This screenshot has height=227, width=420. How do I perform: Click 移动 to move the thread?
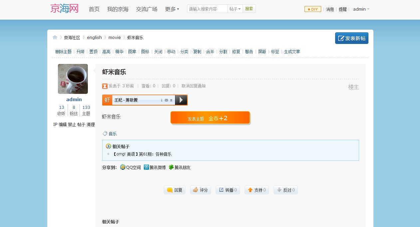tap(171, 52)
